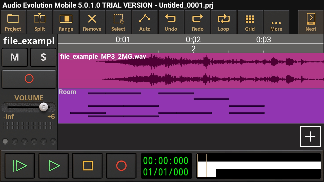Open the Auto automation tool
Viewport: 324px width, 182px height.
click(145, 22)
